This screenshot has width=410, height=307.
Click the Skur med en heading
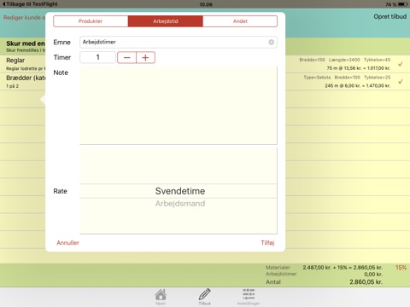pyautogui.click(x=26, y=43)
